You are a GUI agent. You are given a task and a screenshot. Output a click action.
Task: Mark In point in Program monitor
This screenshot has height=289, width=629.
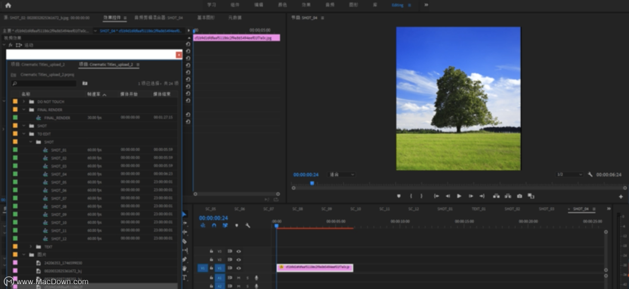click(411, 196)
